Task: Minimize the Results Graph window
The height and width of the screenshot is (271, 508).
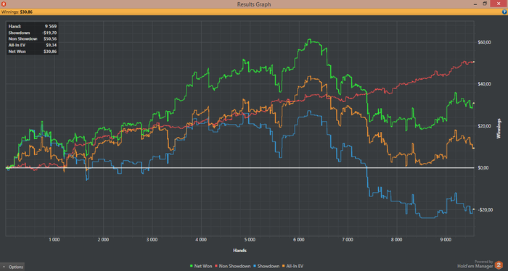Action: [475, 4]
